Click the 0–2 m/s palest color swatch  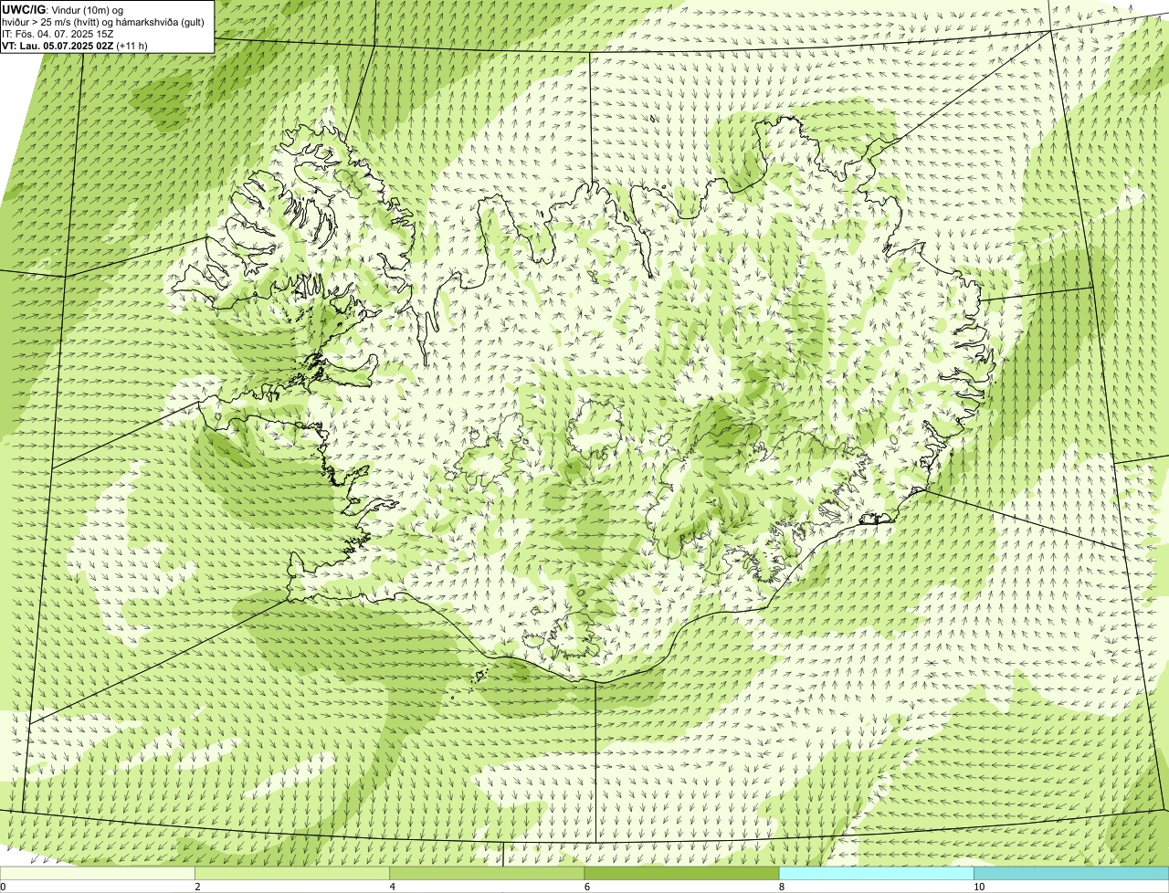tap(98, 874)
